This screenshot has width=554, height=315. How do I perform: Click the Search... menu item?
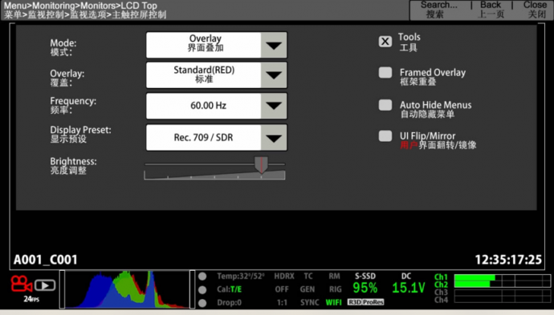(439, 10)
